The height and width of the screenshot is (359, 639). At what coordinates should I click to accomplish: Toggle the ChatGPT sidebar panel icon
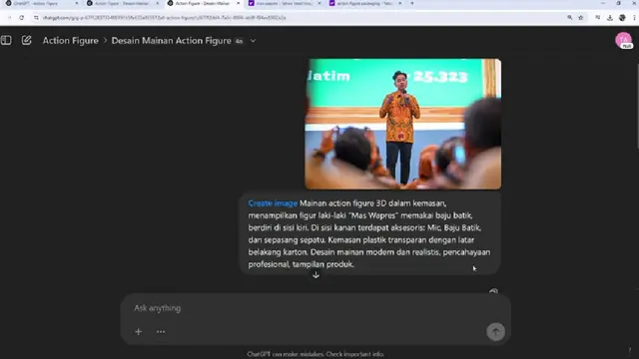[6, 40]
